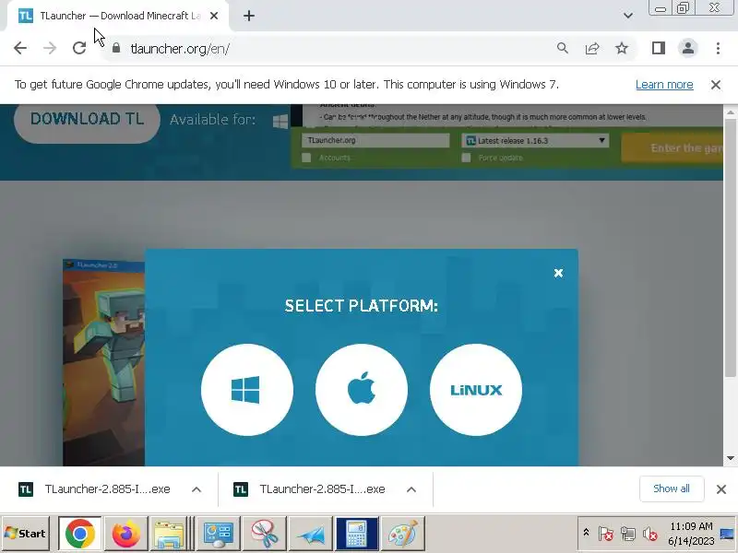The height and width of the screenshot is (553, 738).
Task: Open the Chrome side panel
Action: coord(659,48)
